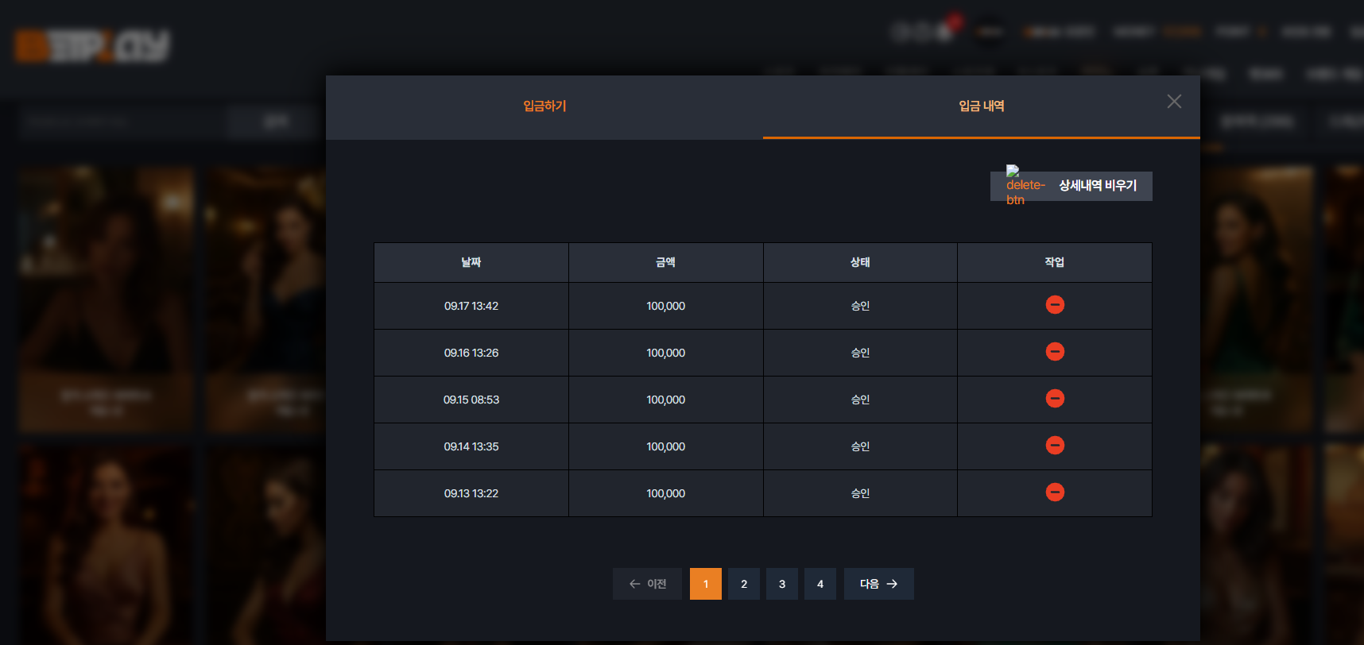Remove the 09.15 08:53 deposit entry
Screen dimensions: 1364x645
click(1055, 399)
